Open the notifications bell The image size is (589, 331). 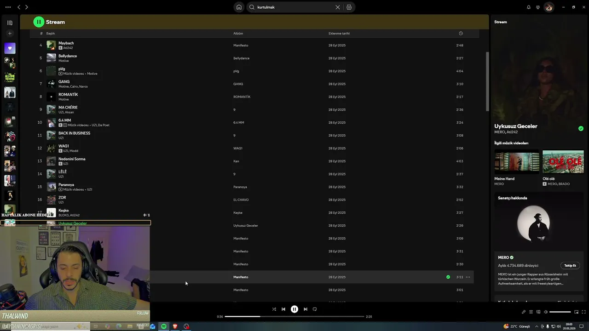tap(529, 7)
